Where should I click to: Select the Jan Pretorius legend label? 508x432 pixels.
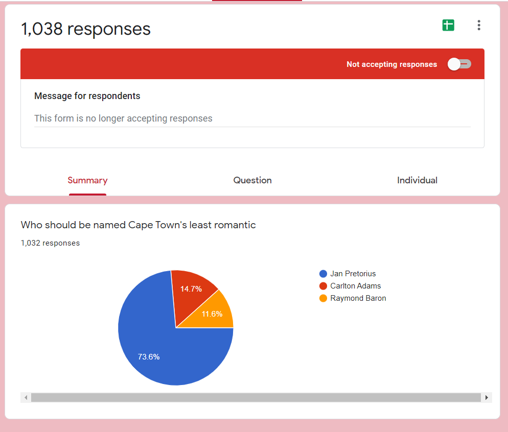point(353,274)
